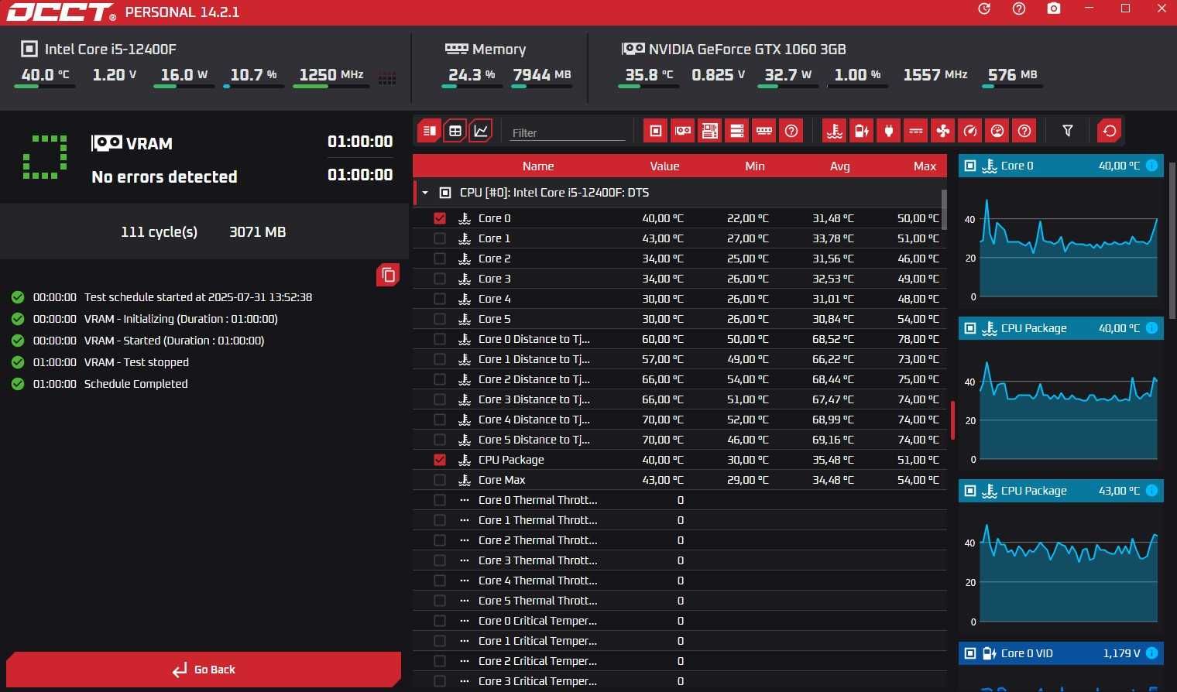This screenshot has height=692, width=1177.
Task: Show frequency sensors speedometer icon
Action: tap(970, 131)
